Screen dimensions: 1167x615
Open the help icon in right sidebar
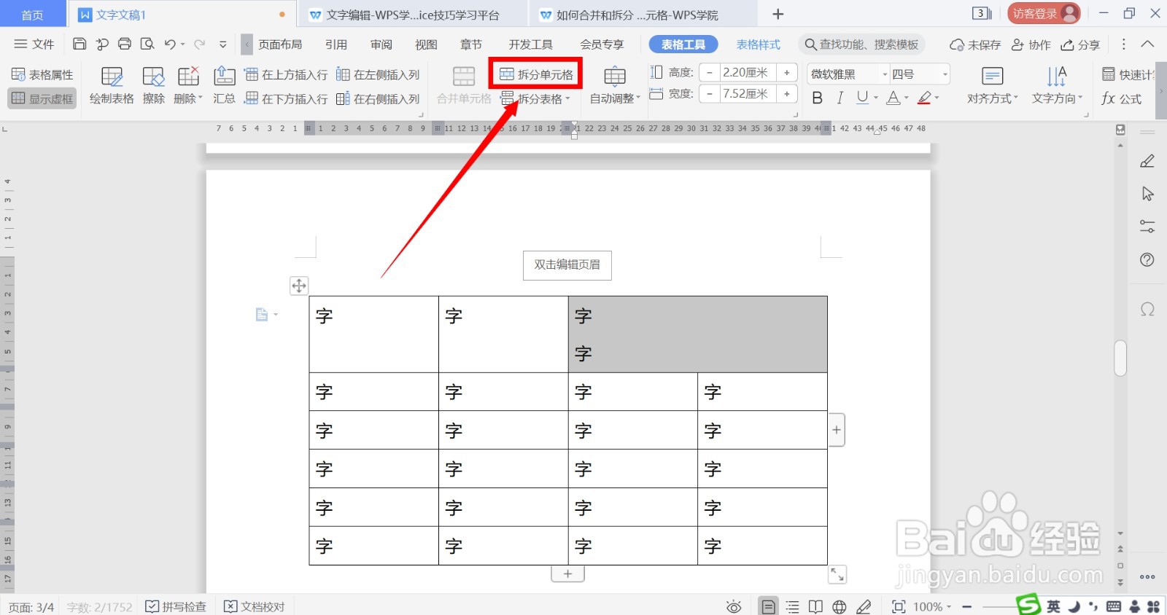pos(1147,259)
